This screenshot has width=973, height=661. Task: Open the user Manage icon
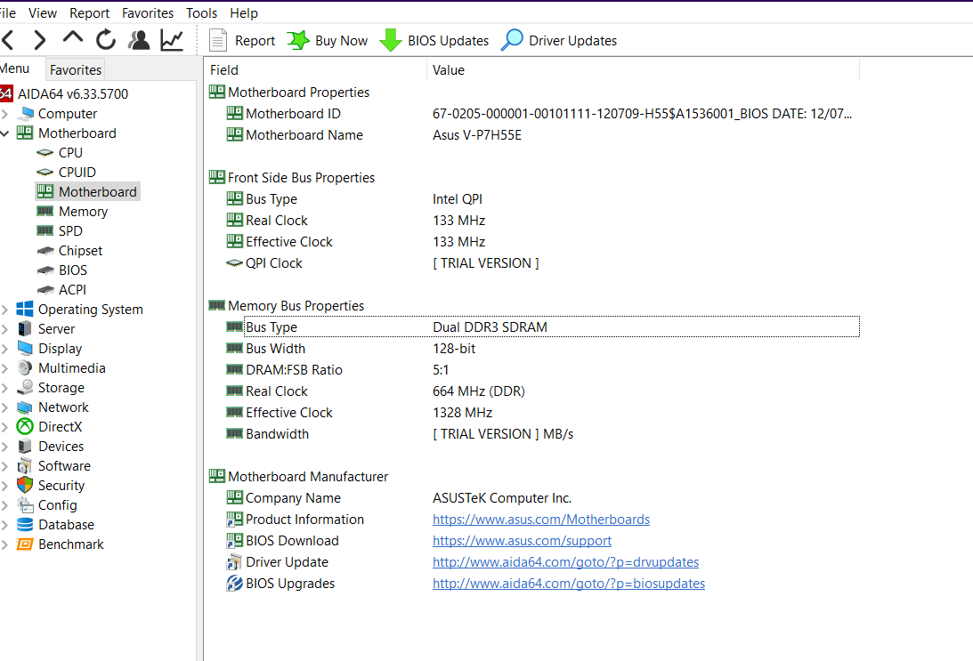[x=139, y=40]
